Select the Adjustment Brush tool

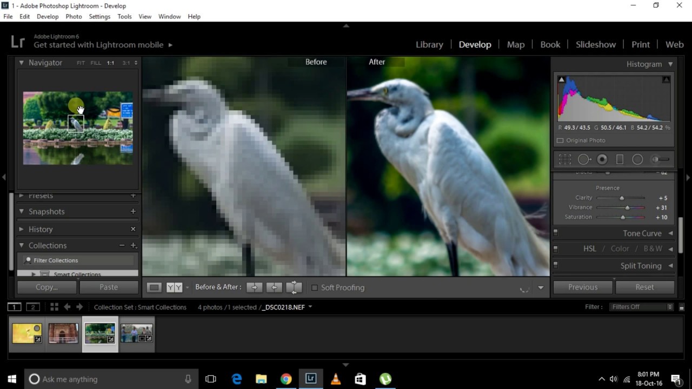coord(660,159)
